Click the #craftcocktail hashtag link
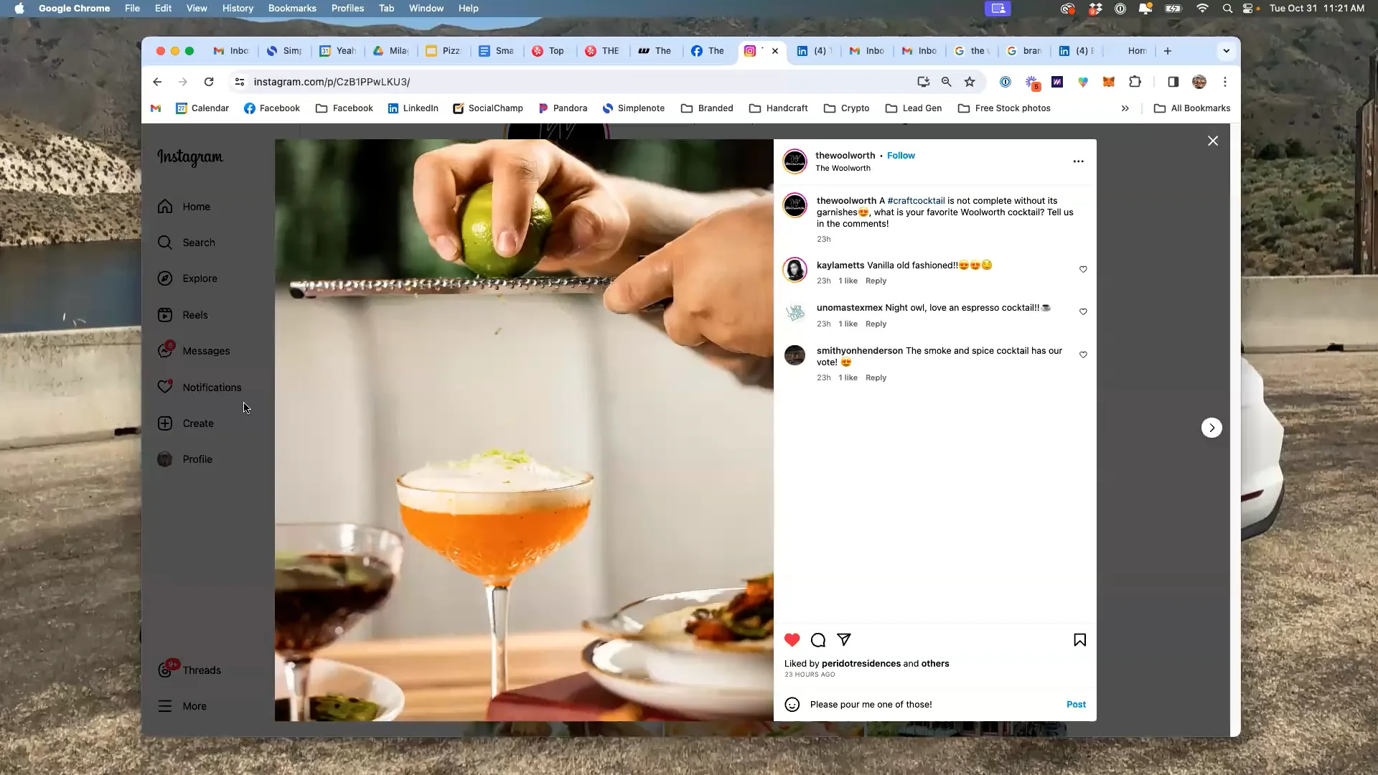The width and height of the screenshot is (1378, 775). pos(916,201)
